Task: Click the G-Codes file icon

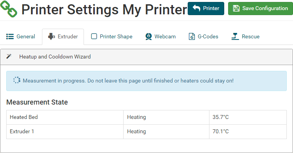Action: [x=192, y=36]
